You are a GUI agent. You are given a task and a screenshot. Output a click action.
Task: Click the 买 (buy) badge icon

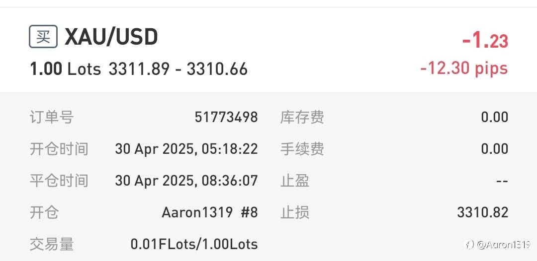[x=43, y=37]
